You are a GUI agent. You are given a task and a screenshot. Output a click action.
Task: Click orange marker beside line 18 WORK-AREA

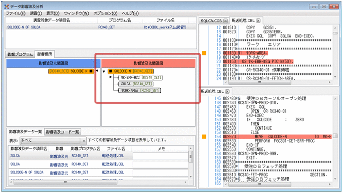pyautogui.click(x=204, y=53)
